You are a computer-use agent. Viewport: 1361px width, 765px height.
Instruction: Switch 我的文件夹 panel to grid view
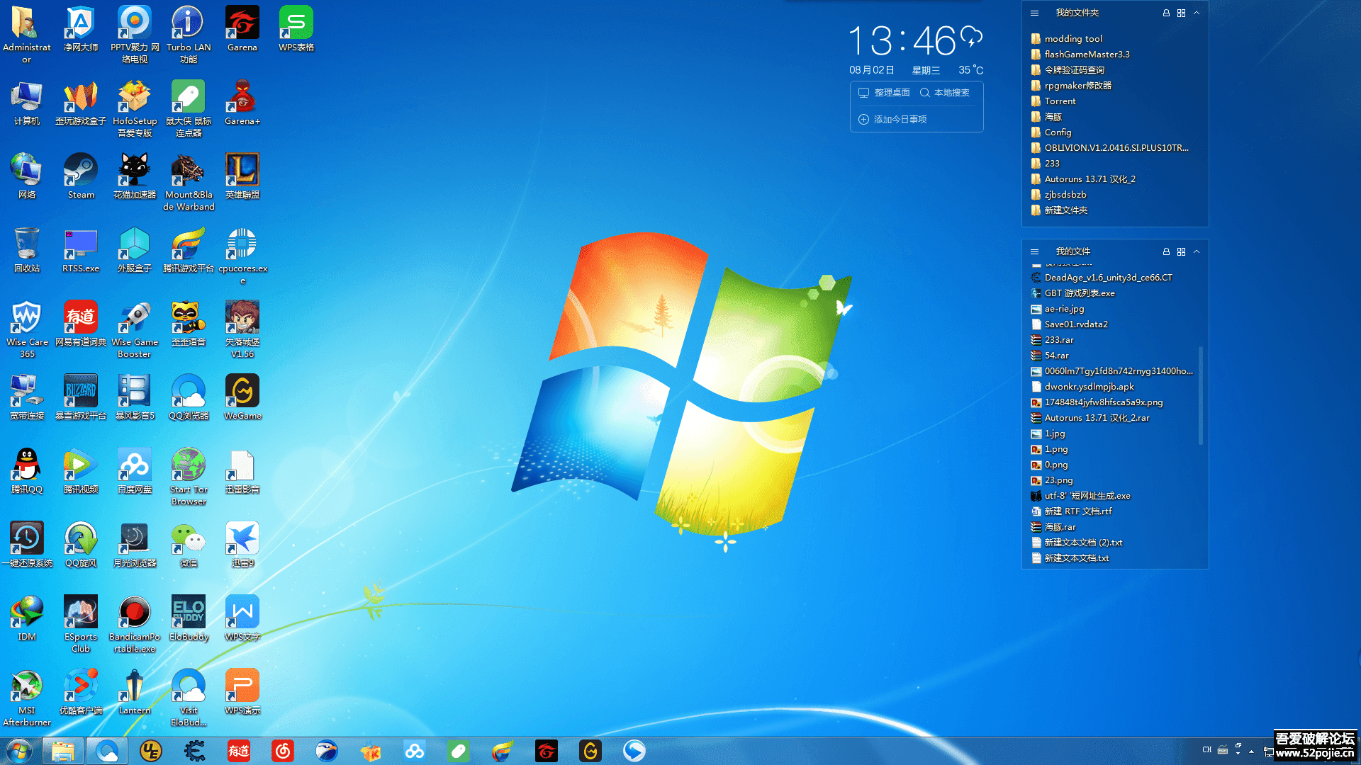1181,13
